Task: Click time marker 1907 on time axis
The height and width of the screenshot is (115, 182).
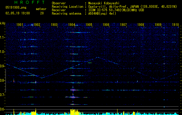Action: (x=123, y=24)
